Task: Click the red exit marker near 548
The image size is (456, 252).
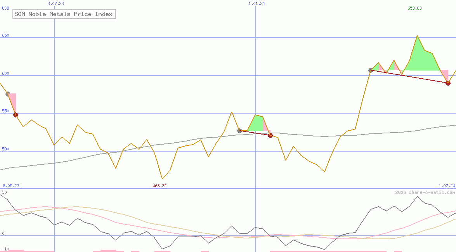Action: point(16,115)
